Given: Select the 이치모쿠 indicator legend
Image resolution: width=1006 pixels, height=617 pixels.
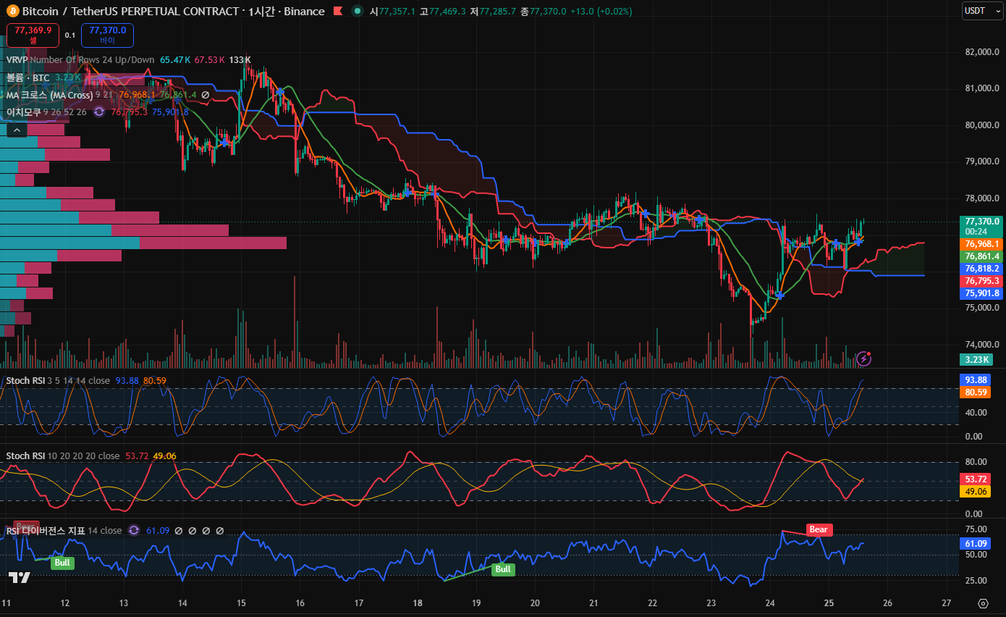Looking at the screenshot, I should tap(23, 112).
